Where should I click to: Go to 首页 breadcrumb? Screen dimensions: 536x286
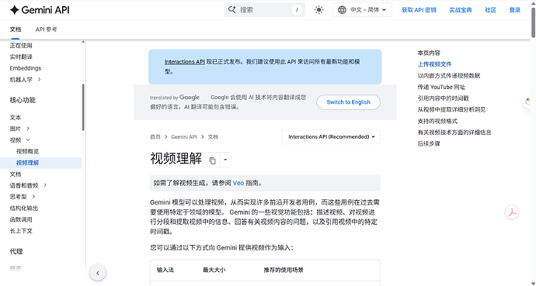[x=155, y=136]
